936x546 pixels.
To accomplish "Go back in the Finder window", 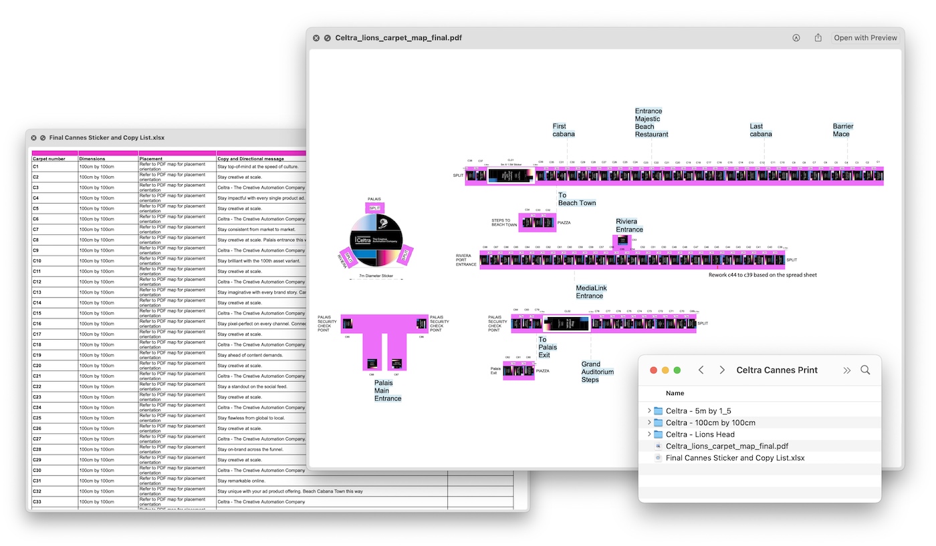I will click(701, 370).
